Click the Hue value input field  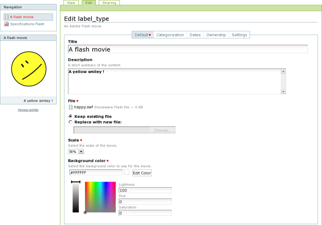pos(145,201)
